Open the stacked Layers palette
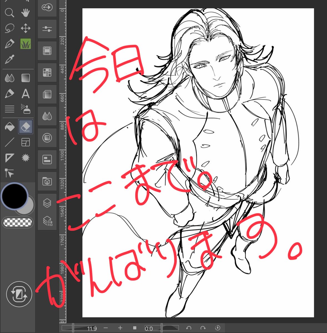 [x=47, y=203]
